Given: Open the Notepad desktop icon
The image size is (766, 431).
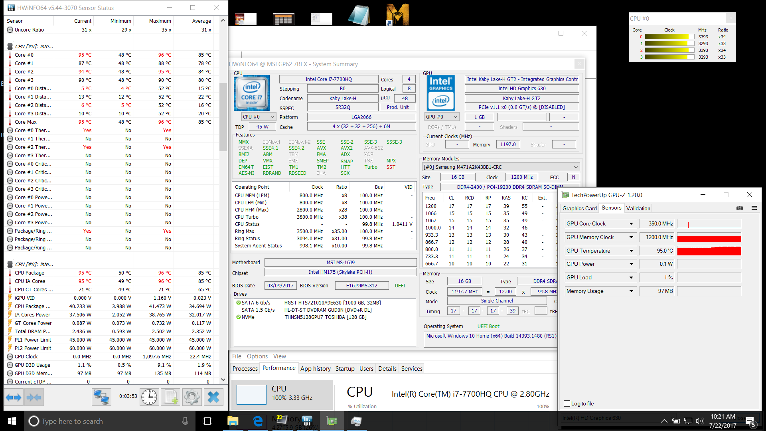Looking at the screenshot, I should tap(359, 15).
